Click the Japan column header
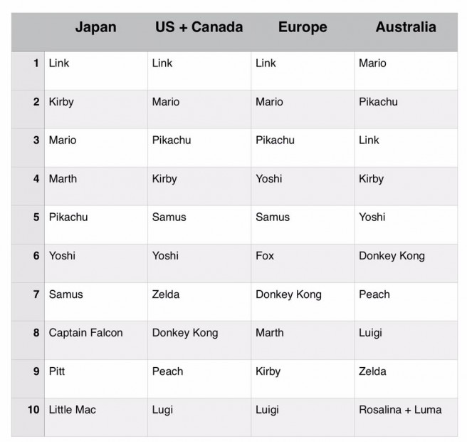The height and width of the screenshot is (442, 467). (x=95, y=28)
